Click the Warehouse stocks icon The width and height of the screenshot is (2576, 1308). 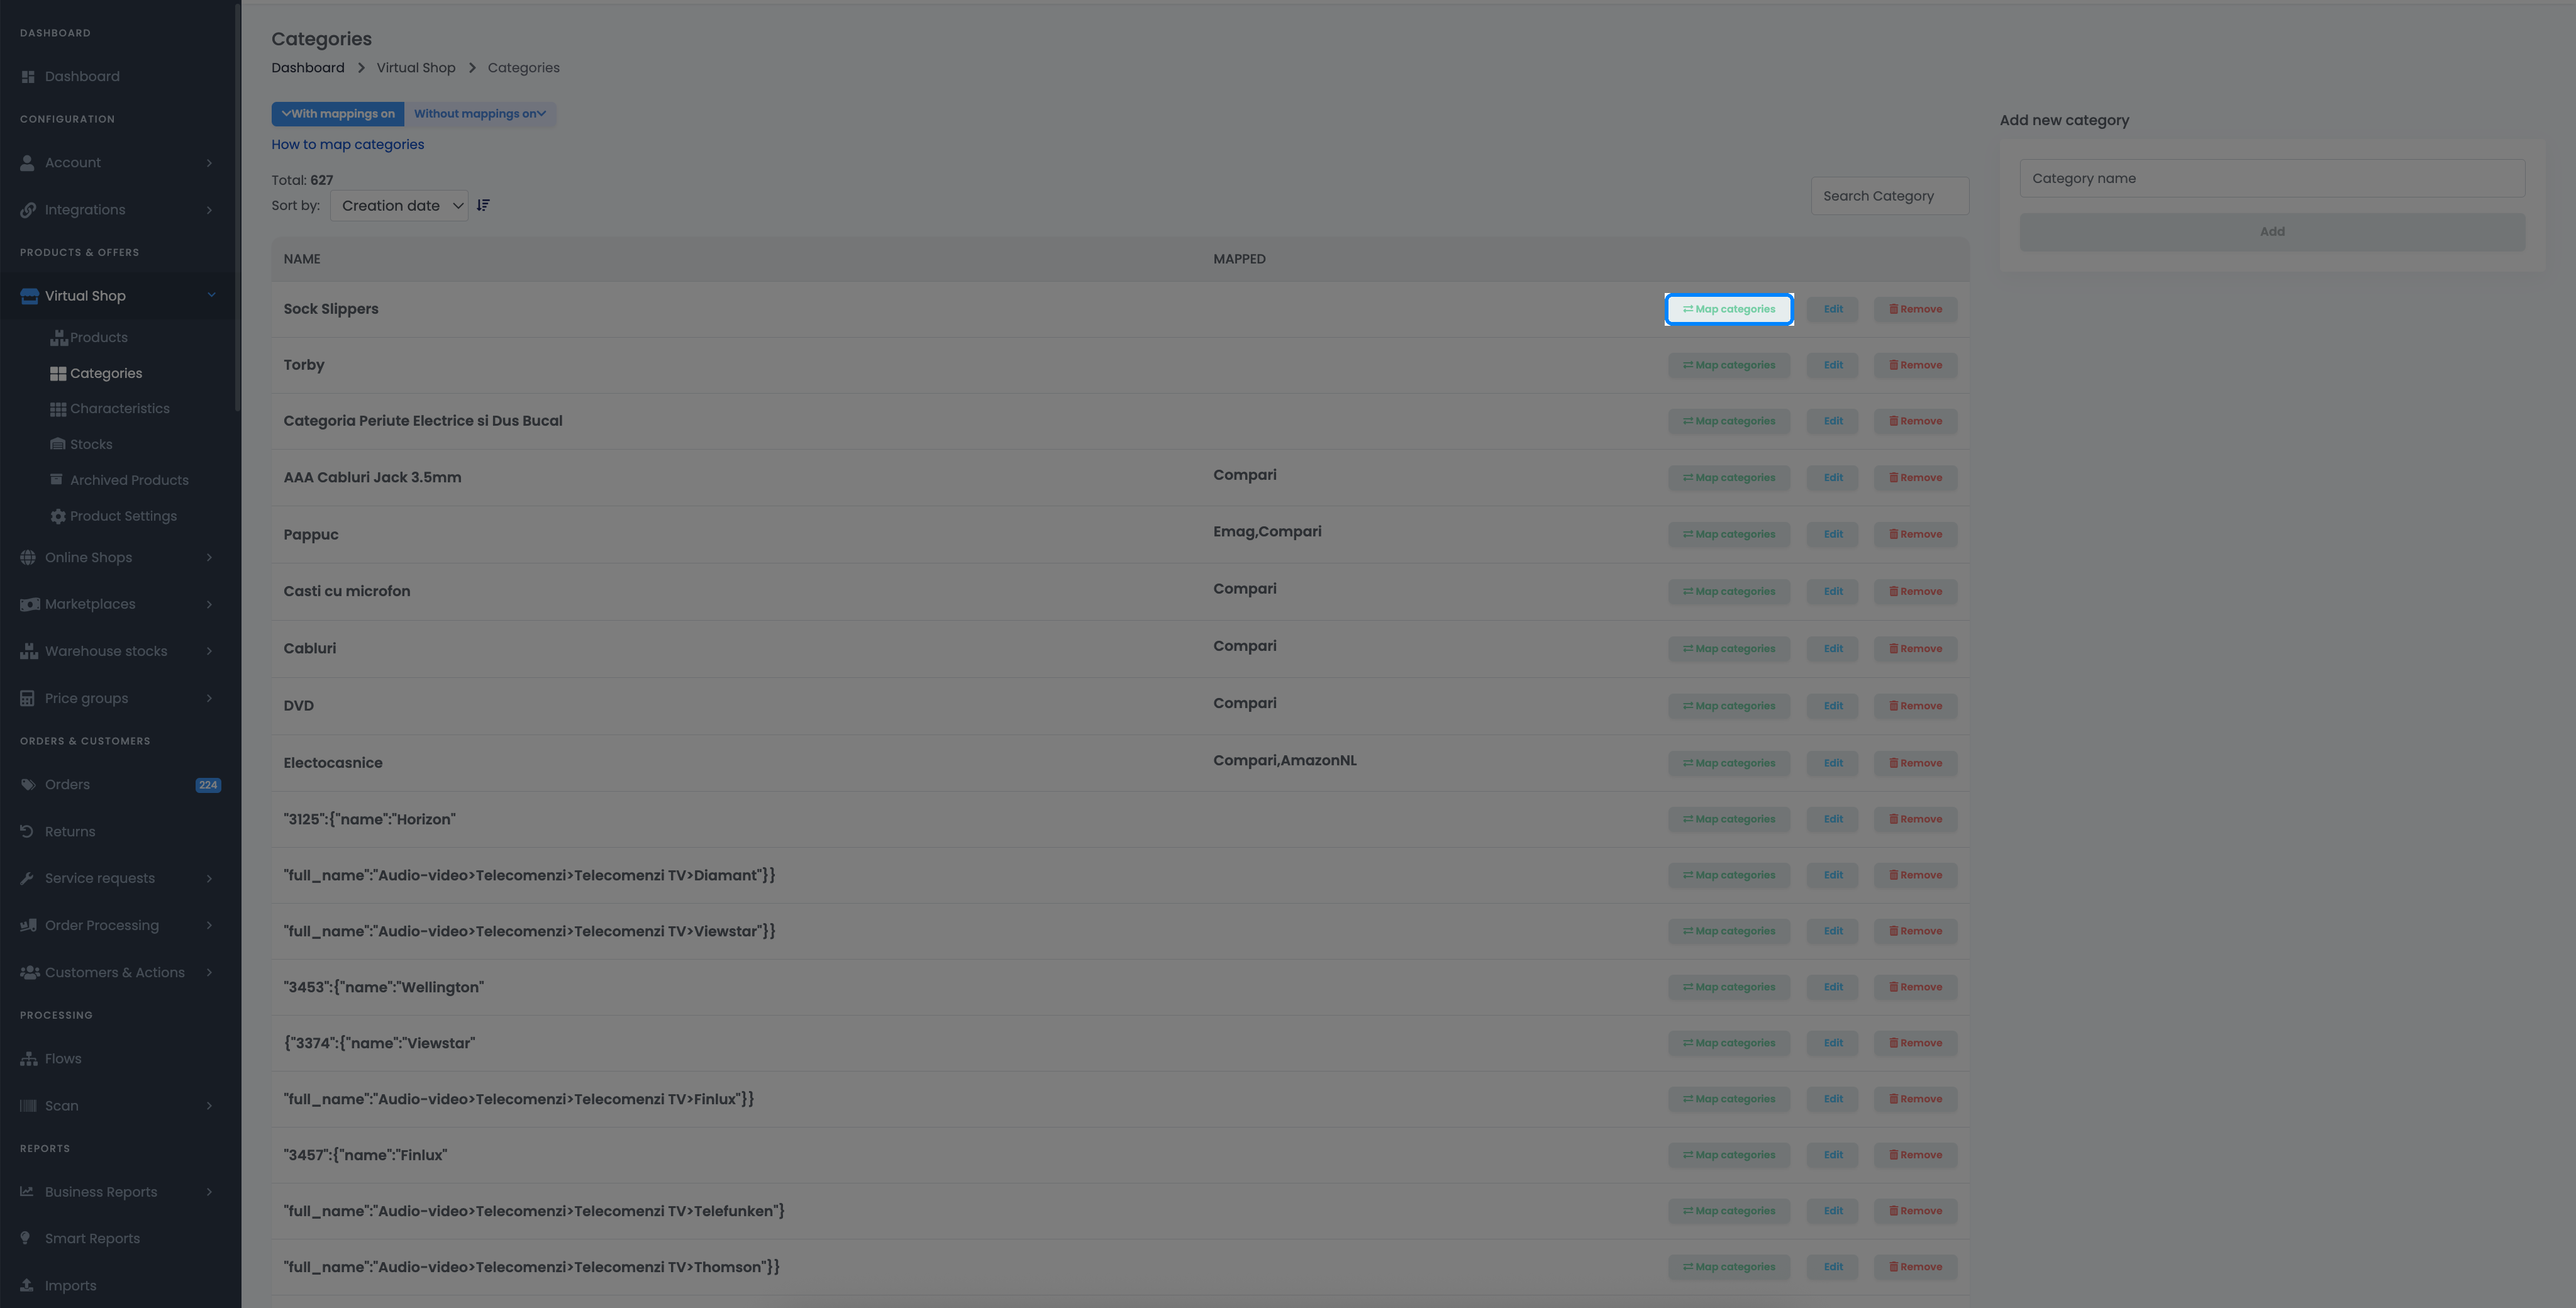coord(29,651)
